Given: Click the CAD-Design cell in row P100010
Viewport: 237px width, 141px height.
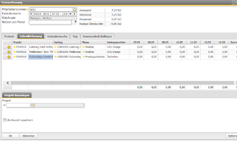Looking at the screenshot, I should (118, 47).
